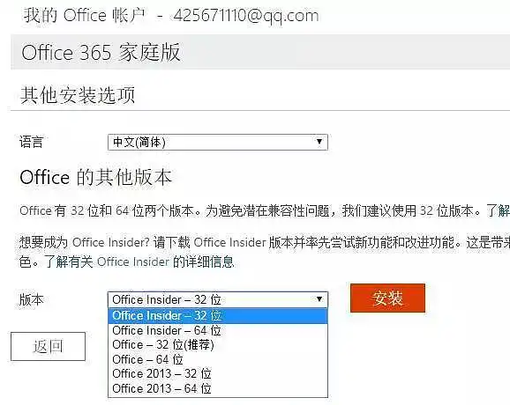Image resolution: width=510 pixels, height=405 pixels.
Task: Click the 我的 Office 帐户 page title
Action: 85,15
